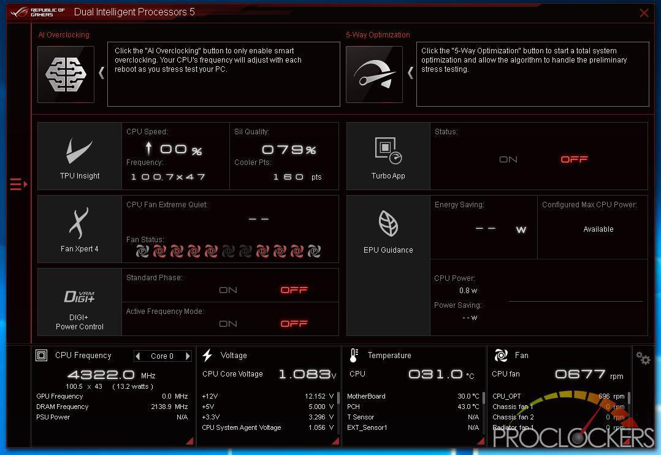Viewport: 661px width, 455px height.
Task: Expand Temperature panel via red corner
Action: [481, 441]
